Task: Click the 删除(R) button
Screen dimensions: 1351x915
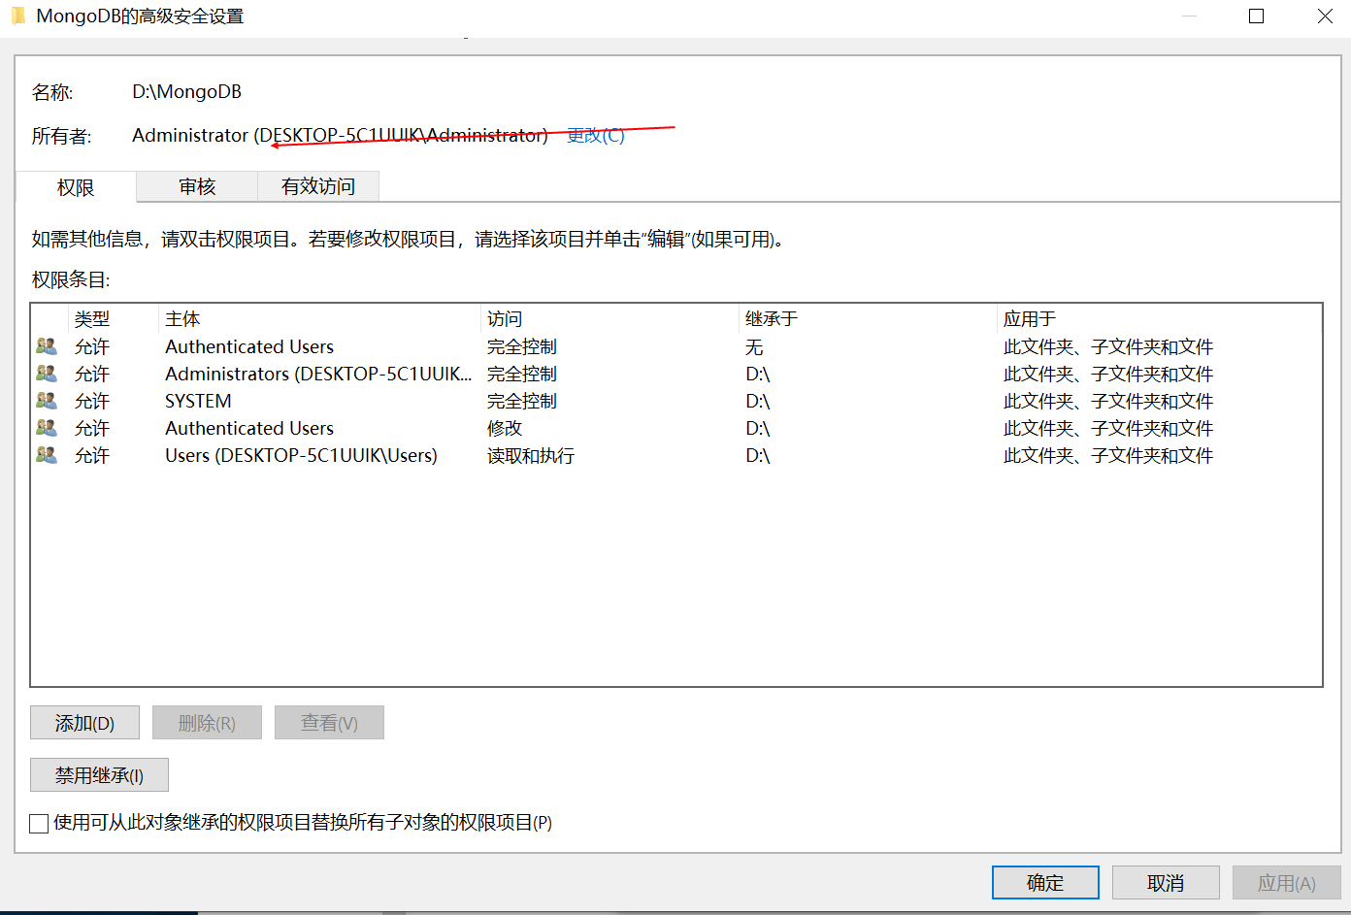Action: point(207,723)
